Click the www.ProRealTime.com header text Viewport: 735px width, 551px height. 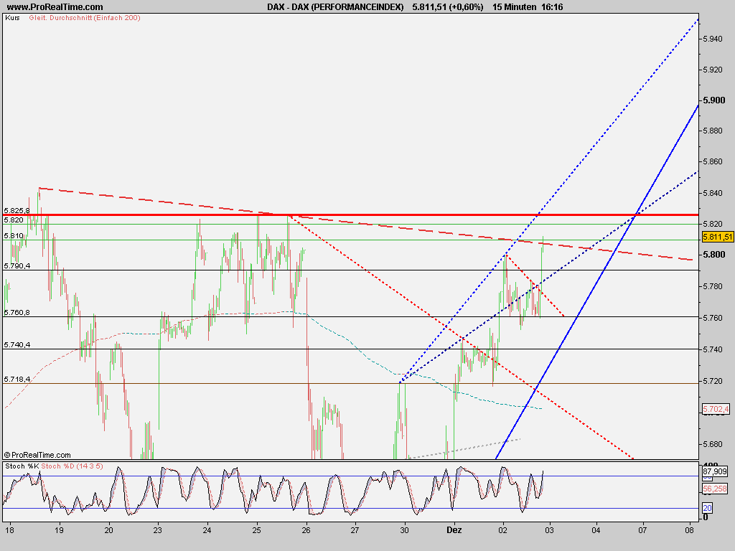coord(55,7)
